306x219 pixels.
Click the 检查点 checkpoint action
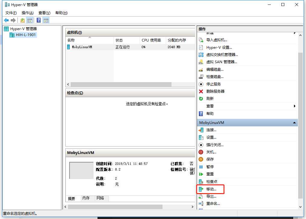212,181
